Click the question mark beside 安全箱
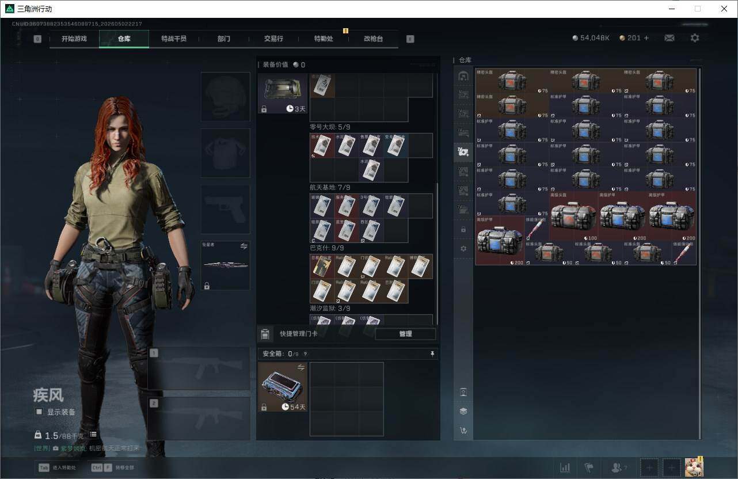Viewport: 738px width, 479px height. [305, 354]
